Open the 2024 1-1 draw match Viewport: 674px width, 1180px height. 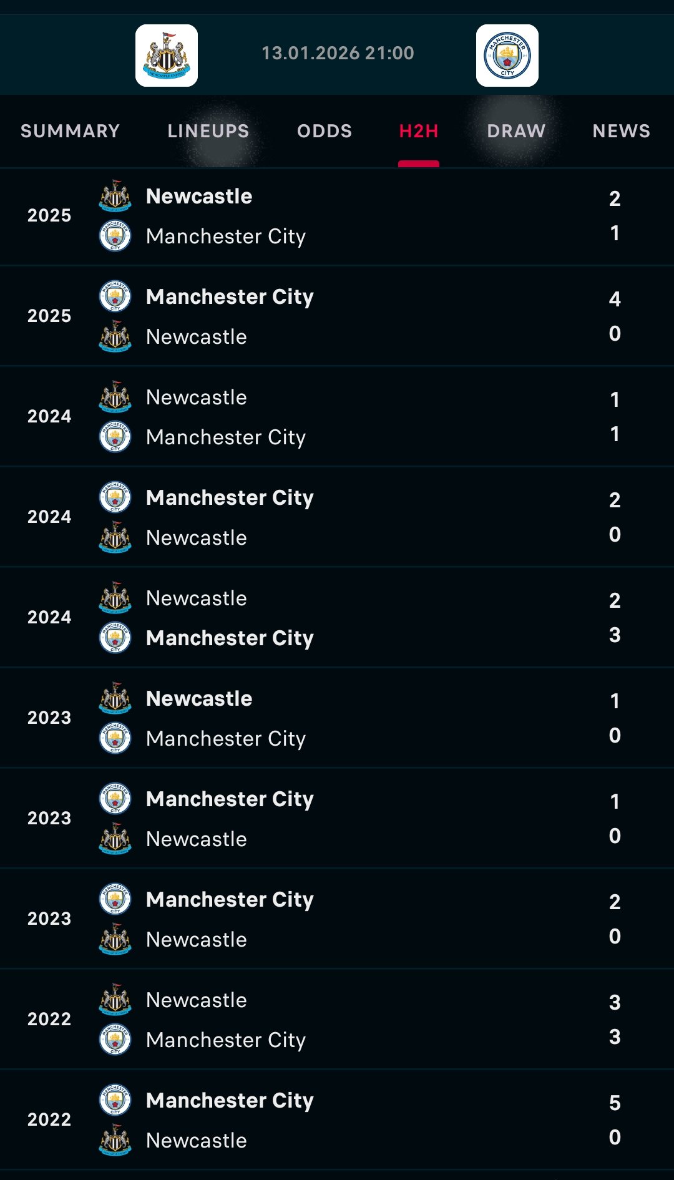[337, 417]
